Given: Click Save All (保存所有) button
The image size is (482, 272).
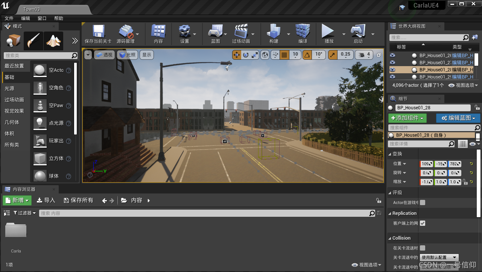Looking at the screenshot, I should (x=78, y=200).
